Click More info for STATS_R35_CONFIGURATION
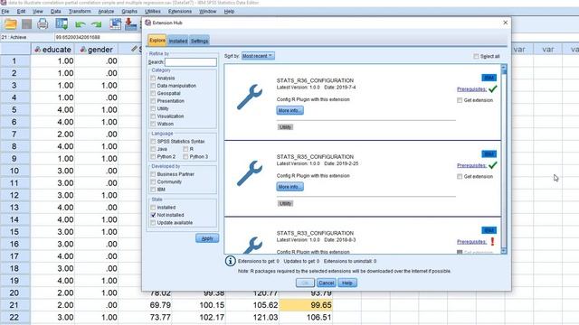Image resolution: width=579 pixels, height=325 pixels. [289, 187]
